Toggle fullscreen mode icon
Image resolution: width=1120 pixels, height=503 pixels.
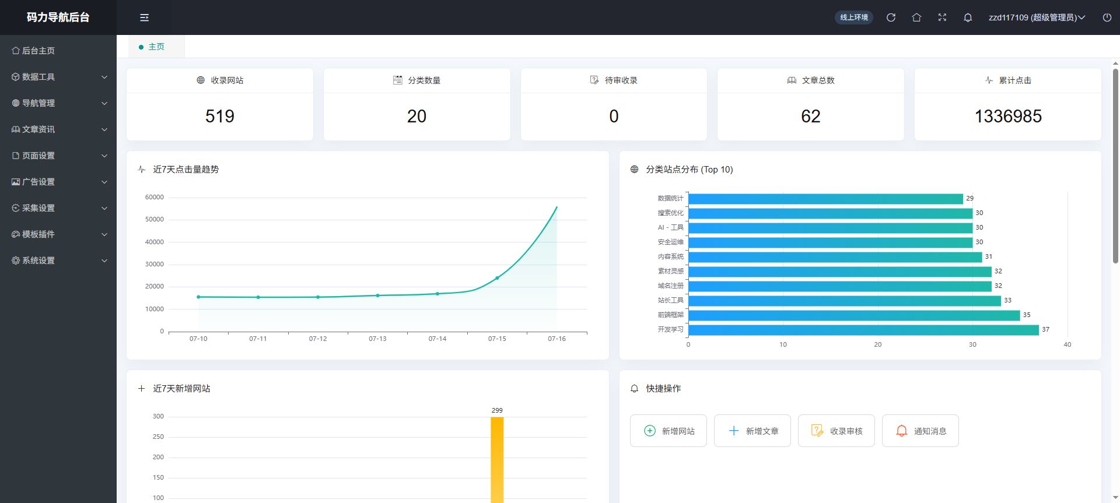[x=942, y=17]
